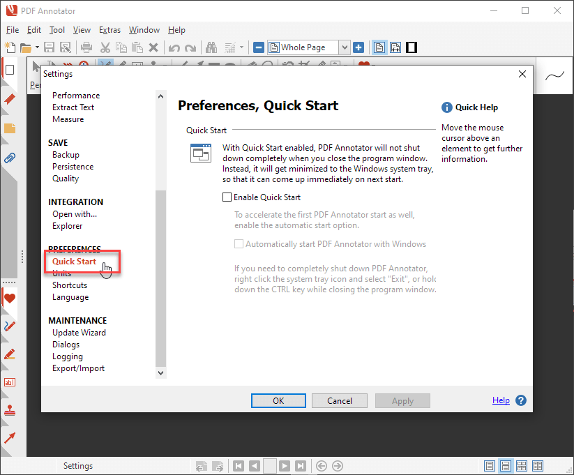Open the Extras menu
The width and height of the screenshot is (574, 475).
tap(109, 30)
